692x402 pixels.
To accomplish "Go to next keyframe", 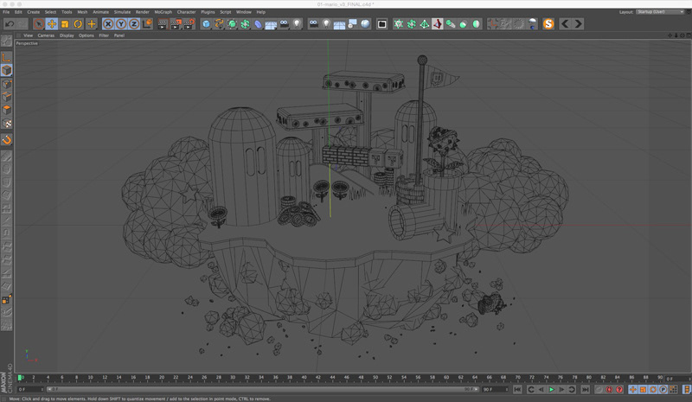I will click(x=572, y=389).
